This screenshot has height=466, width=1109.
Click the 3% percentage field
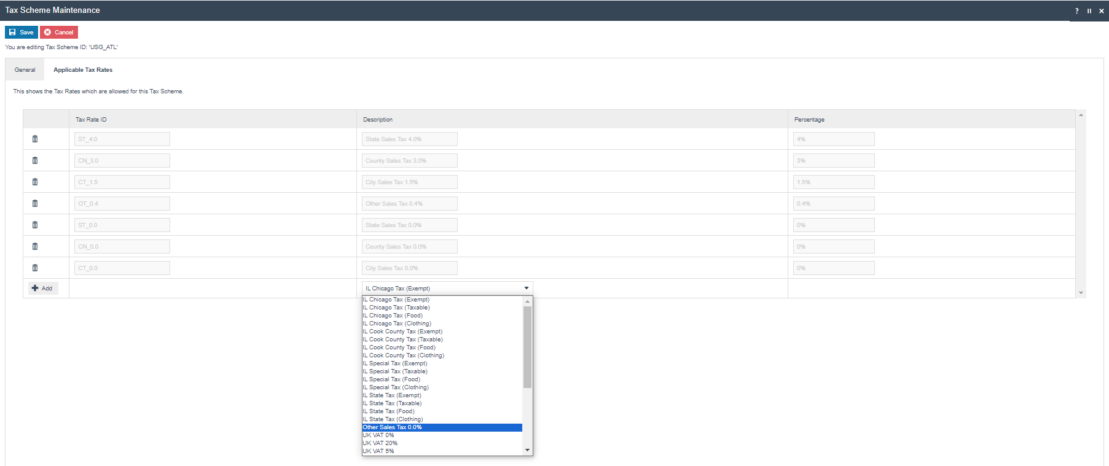[x=834, y=161]
